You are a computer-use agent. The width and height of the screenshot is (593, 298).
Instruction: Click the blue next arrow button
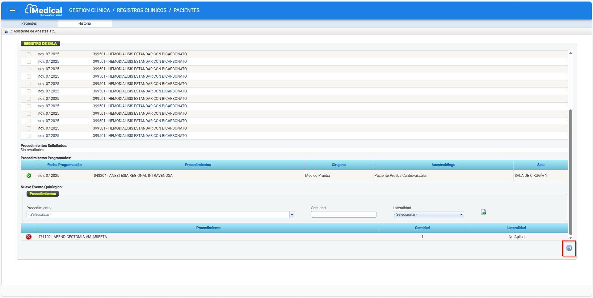(569, 248)
